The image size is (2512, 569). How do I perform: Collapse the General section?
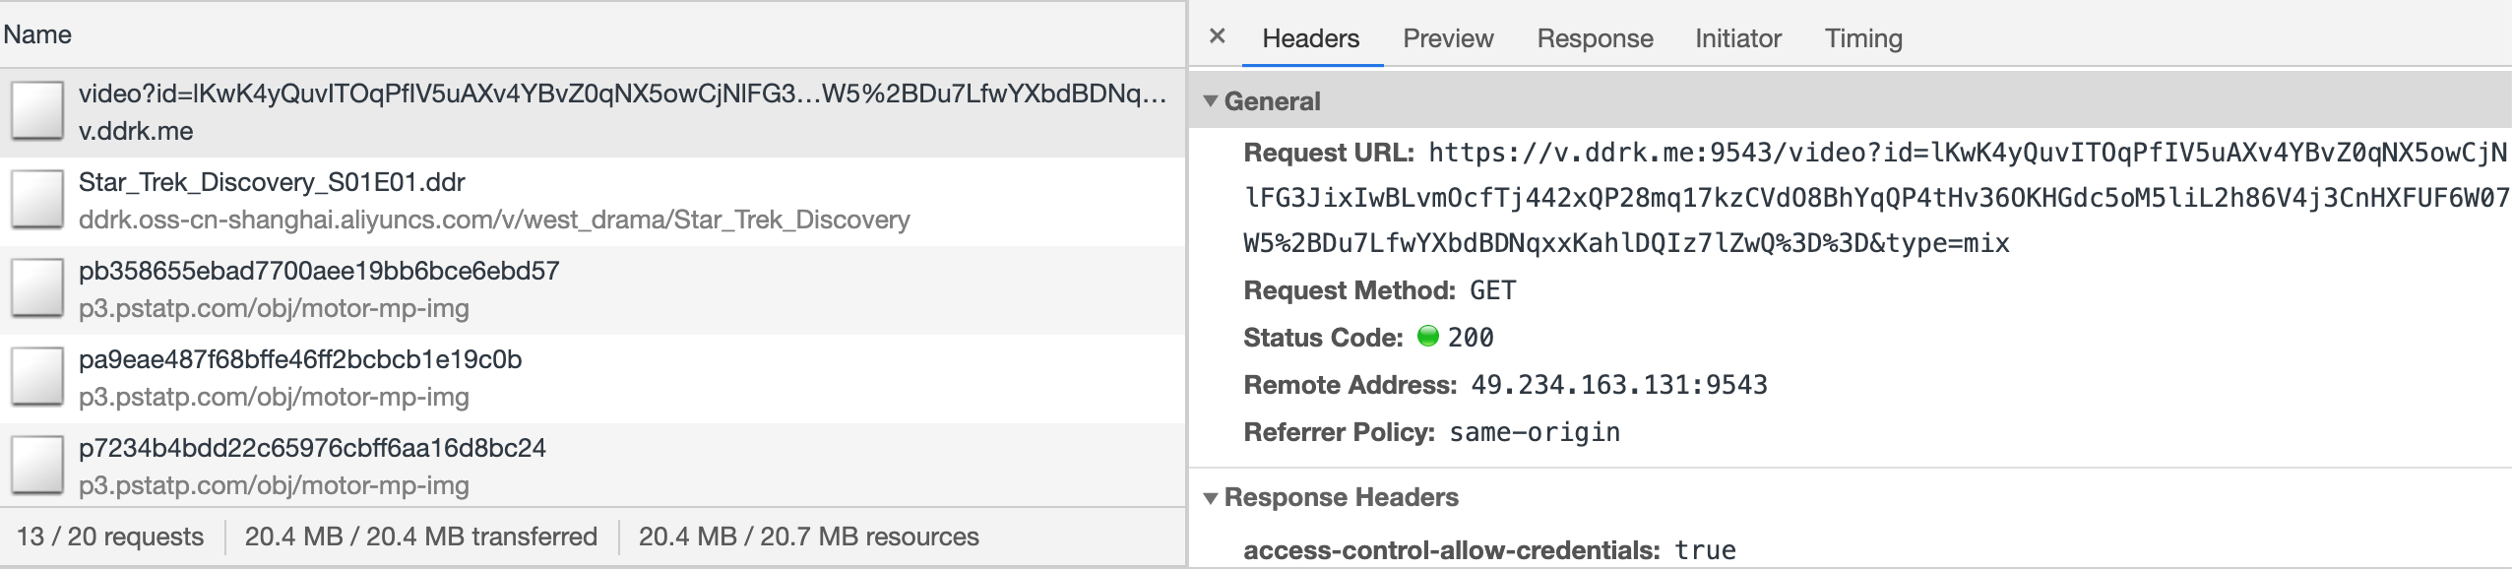1212,101
